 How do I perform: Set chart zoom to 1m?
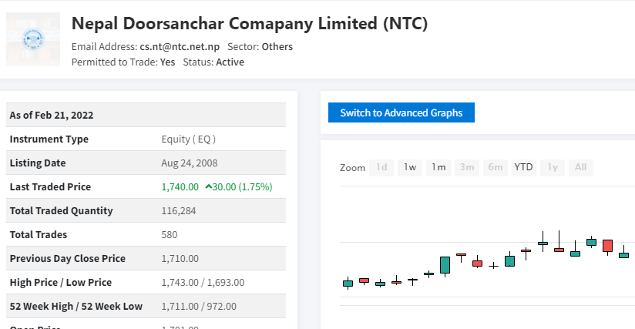pyautogui.click(x=438, y=167)
